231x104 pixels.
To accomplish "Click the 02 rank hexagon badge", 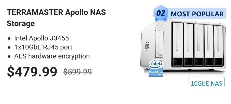I will coord(161,13).
